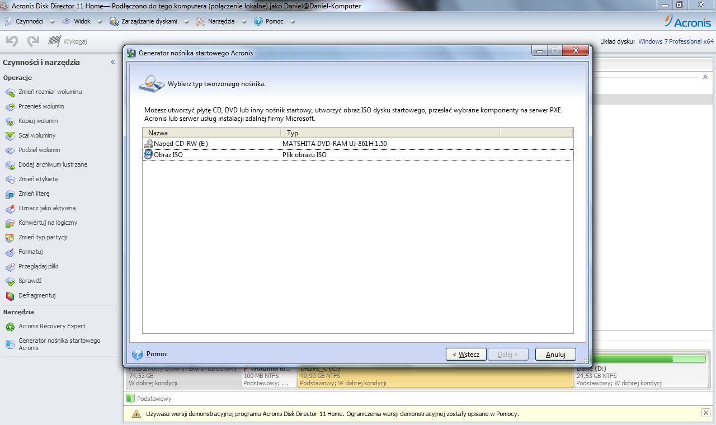Expand the arrow beside Zarządzanie dyskami

click(186, 22)
